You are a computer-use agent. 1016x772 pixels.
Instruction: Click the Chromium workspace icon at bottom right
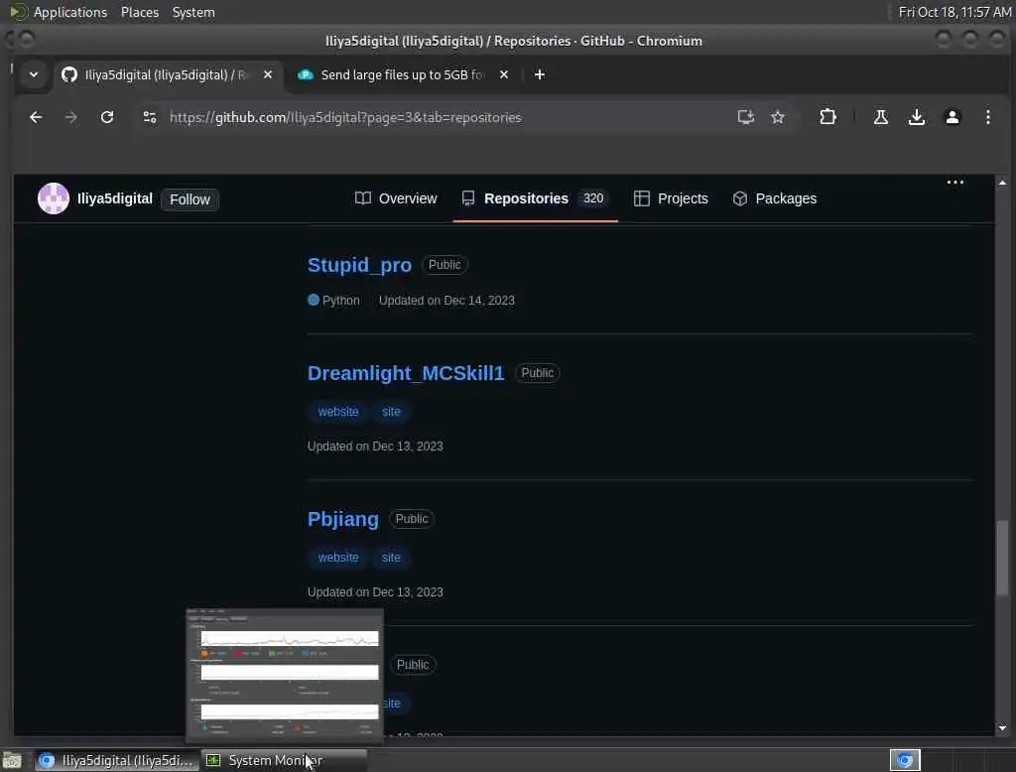coord(905,760)
